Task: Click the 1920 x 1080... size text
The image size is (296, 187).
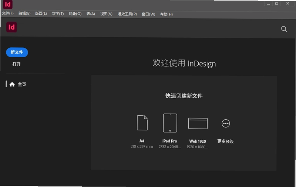Action: tap(198, 147)
